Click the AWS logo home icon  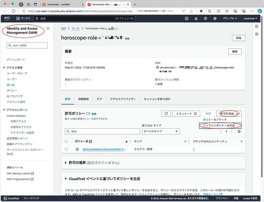coord(7,19)
